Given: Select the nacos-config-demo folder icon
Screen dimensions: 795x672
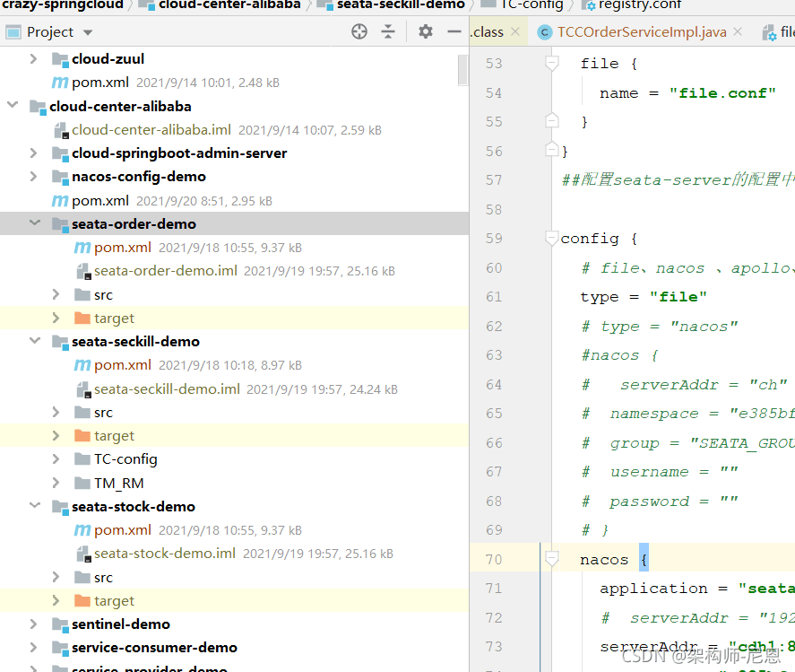Looking at the screenshot, I should (60, 177).
